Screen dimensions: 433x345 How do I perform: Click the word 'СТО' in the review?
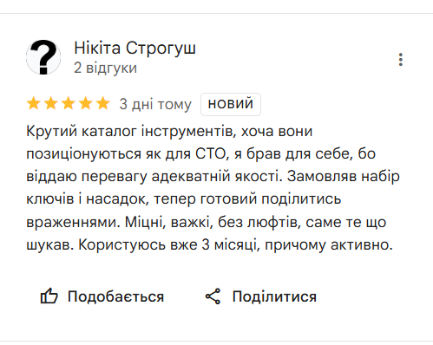pos(210,153)
